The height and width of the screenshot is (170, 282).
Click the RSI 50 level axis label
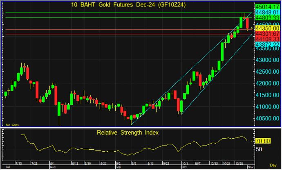(x=259, y=149)
